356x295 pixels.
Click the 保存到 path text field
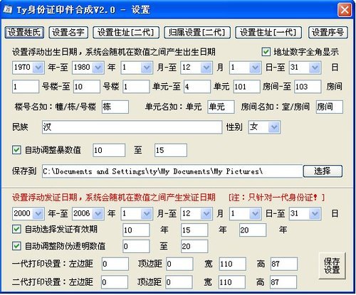[172, 171]
